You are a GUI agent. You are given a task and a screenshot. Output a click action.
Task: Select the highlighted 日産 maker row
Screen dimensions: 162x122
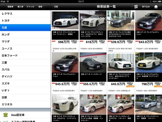click(x=25, y=28)
